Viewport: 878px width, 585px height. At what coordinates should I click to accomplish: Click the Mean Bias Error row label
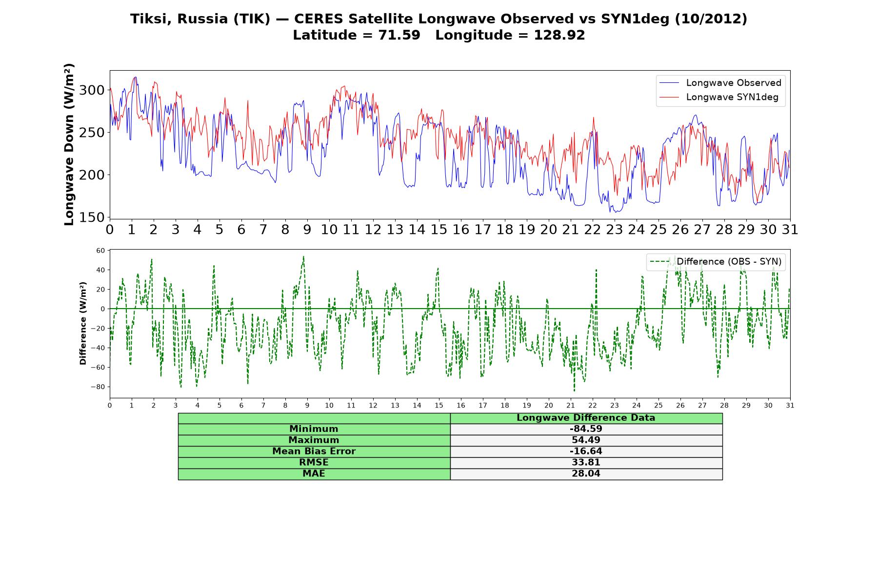[314, 451]
